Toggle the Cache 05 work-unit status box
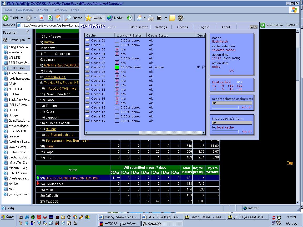 [x=117, y=58]
